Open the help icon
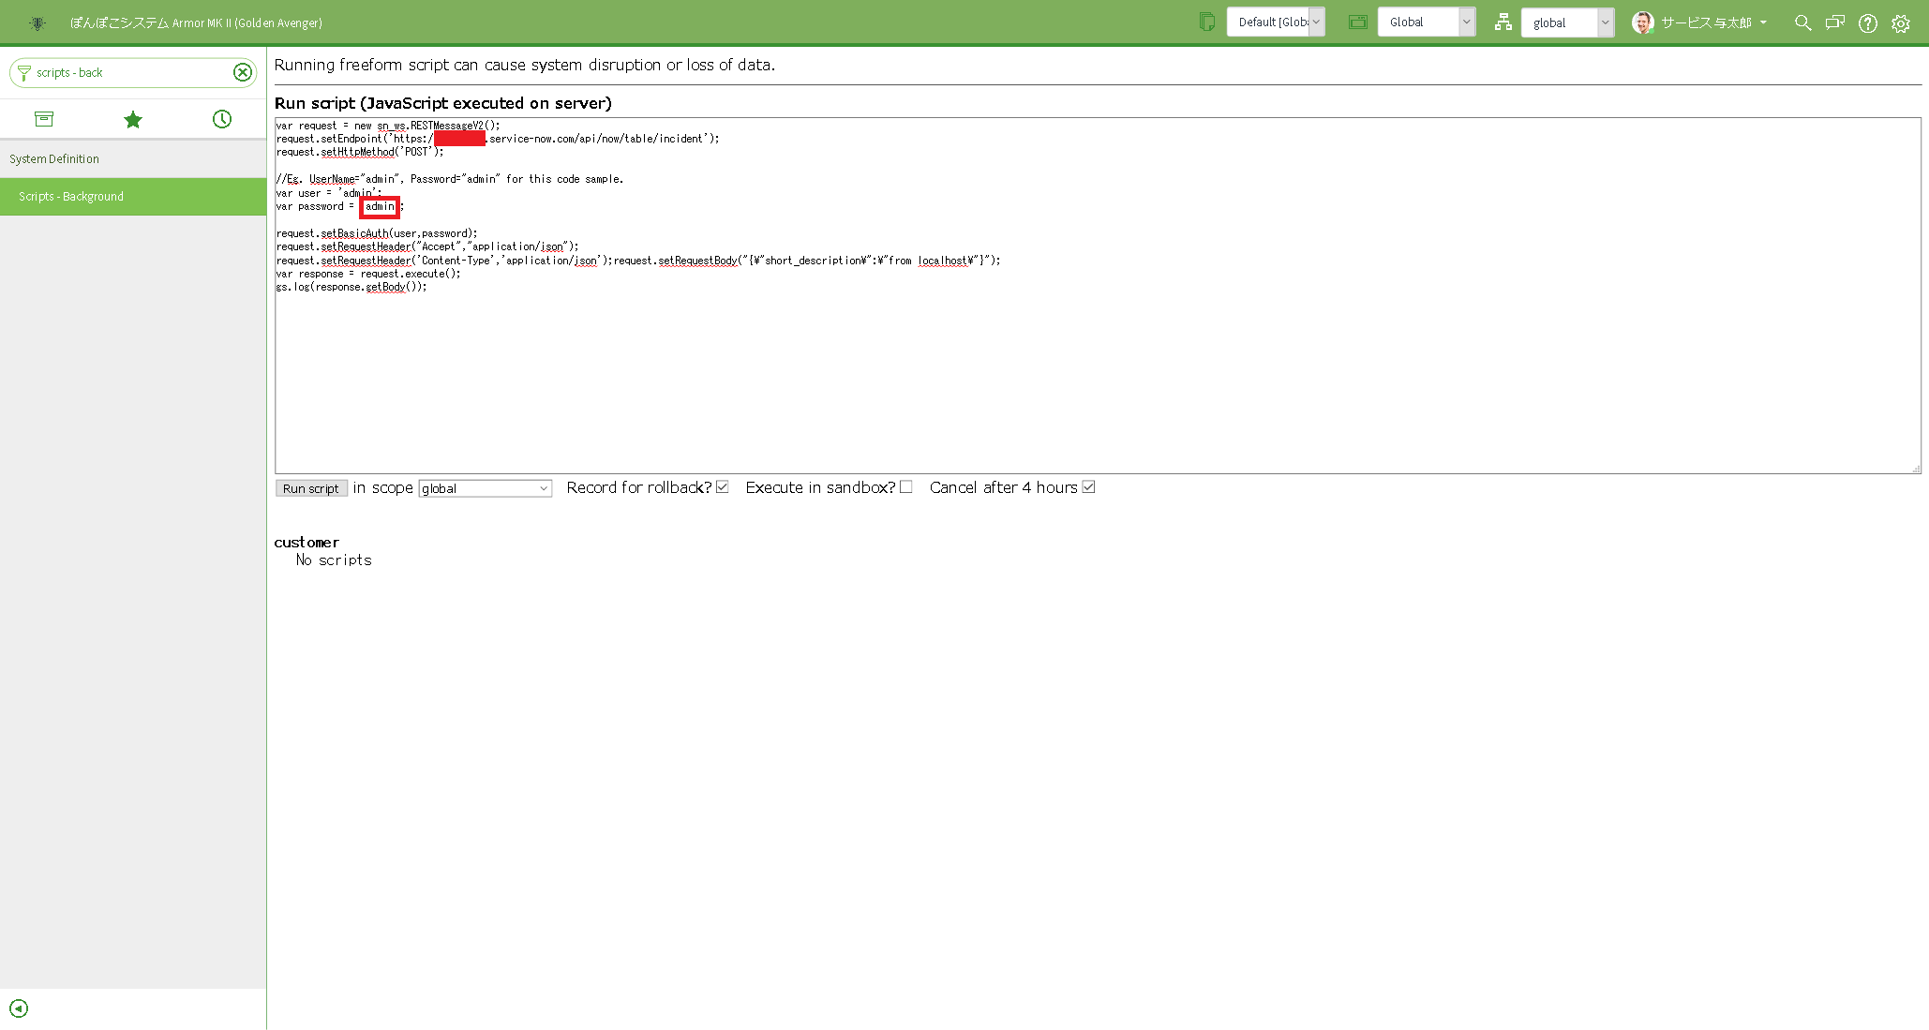The height and width of the screenshot is (1030, 1929). coord(1868,23)
